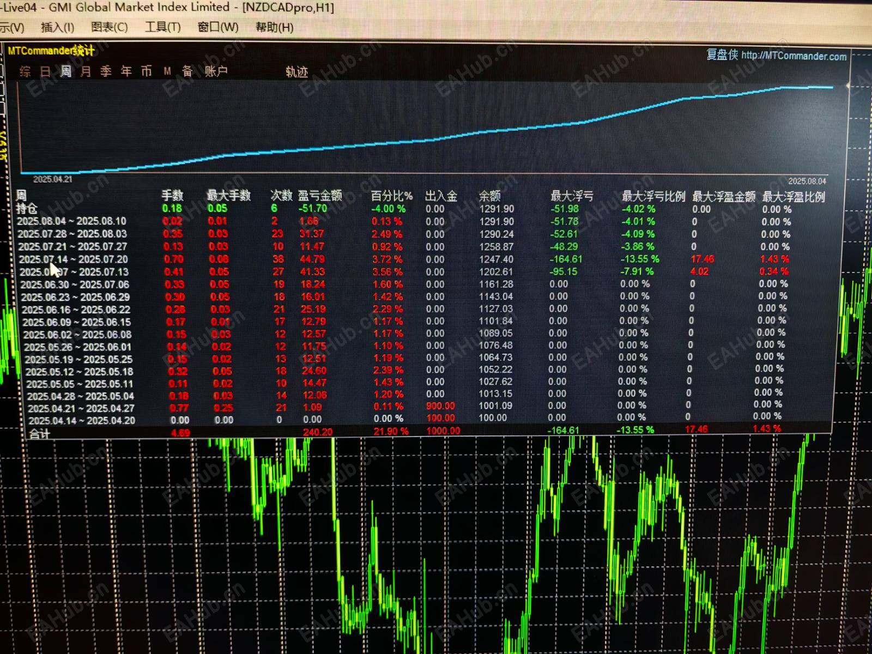Select week row 2025.05.19 ~ 2025.05.25
The width and height of the screenshot is (872, 654).
point(78,360)
